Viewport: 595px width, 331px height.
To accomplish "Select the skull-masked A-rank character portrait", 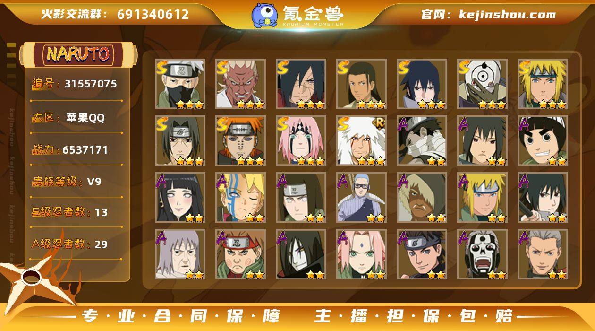I will click(x=482, y=254).
